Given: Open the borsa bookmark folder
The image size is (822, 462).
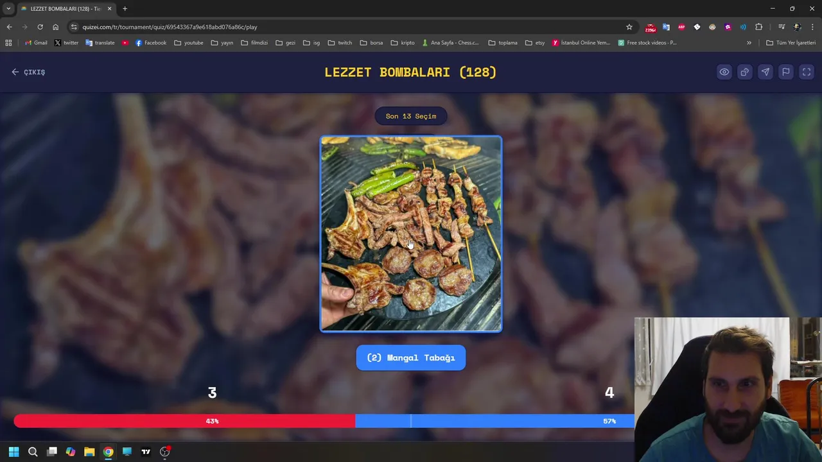Looking at the screenshot, I should pos(371,43).
